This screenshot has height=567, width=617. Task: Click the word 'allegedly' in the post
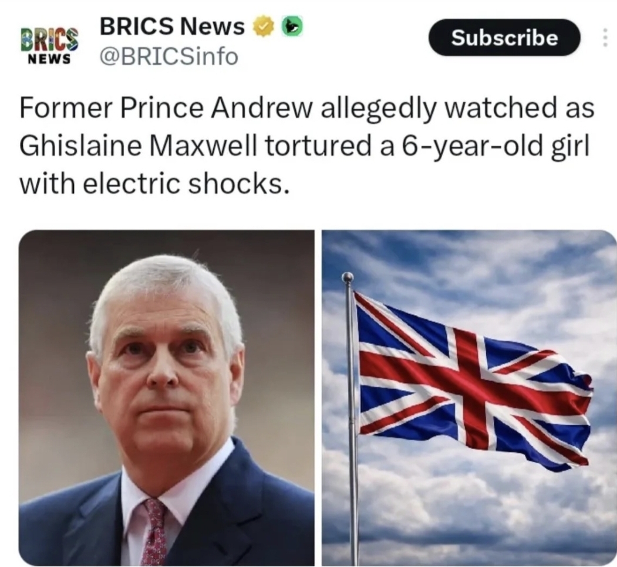click(379, 108)
